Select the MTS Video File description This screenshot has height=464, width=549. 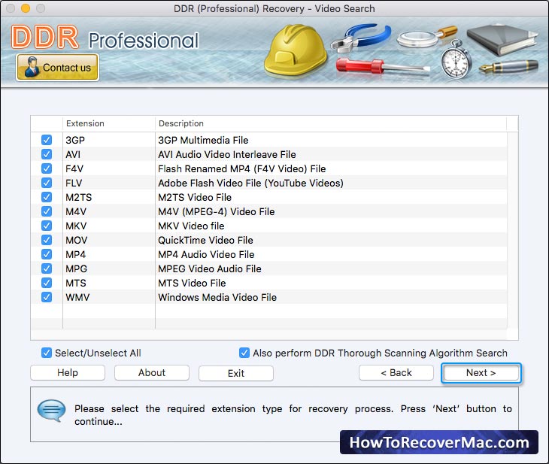point(192,283)
